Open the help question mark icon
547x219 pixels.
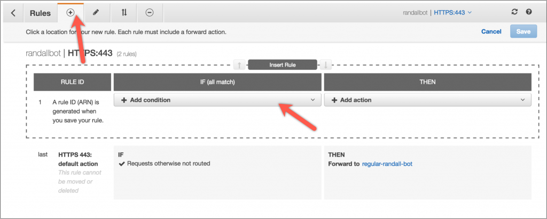[x=529, y=12]
